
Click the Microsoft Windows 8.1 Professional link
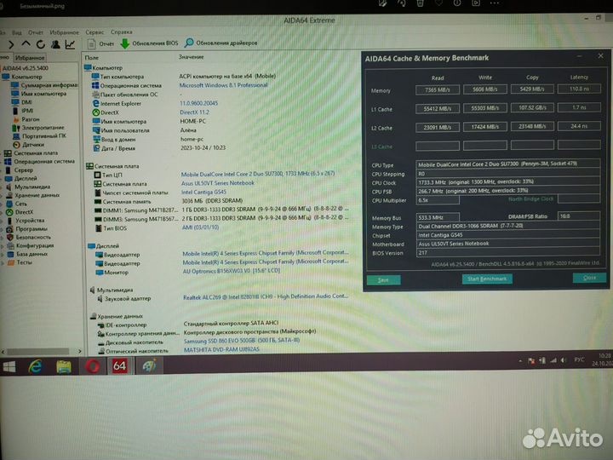coord(223,85)
